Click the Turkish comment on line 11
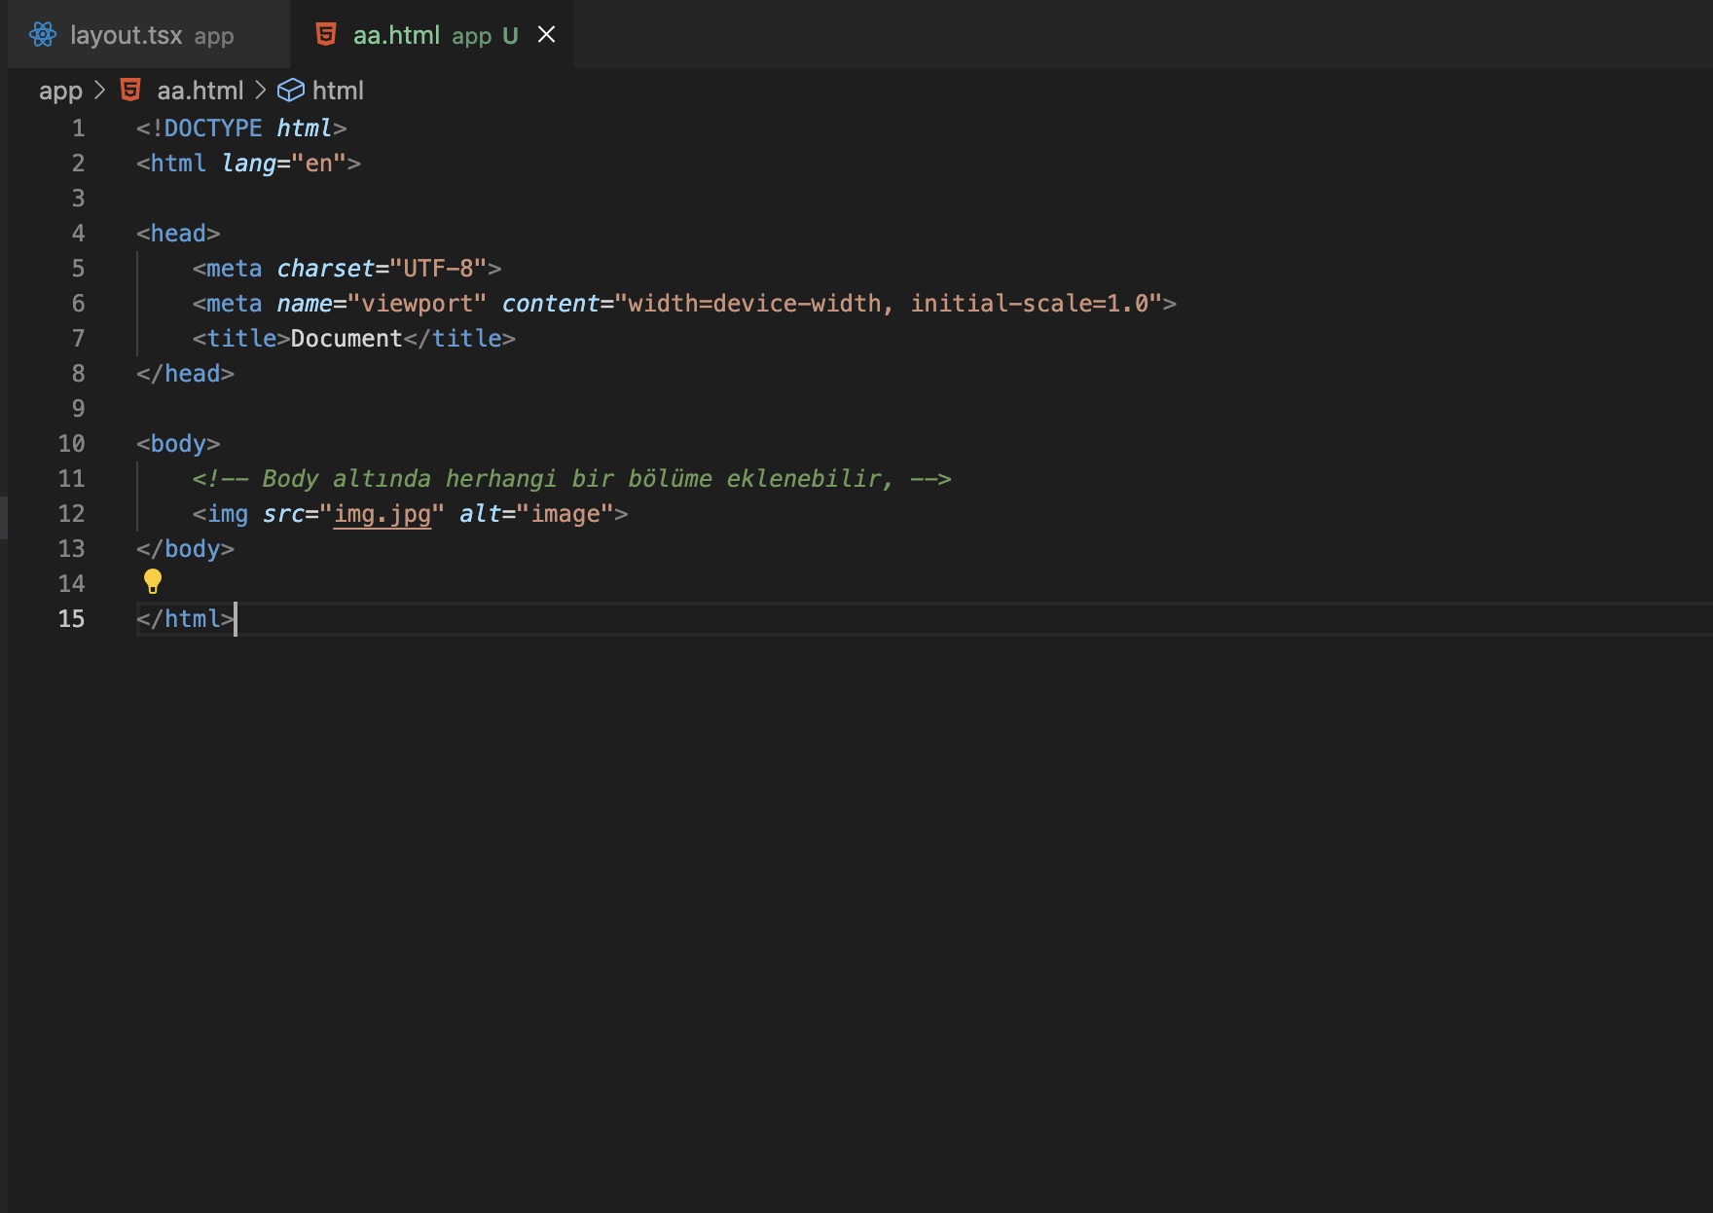This screenshot has width=1713, height=1213. coord(571,479)
